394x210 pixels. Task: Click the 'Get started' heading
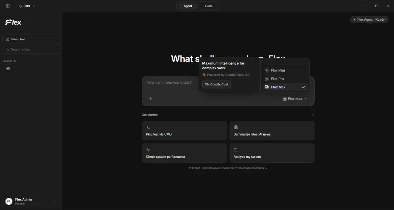[150, 115]
